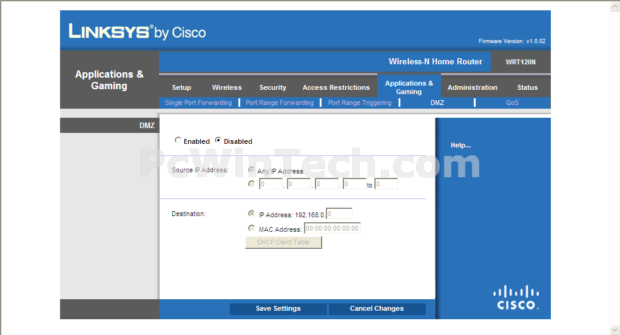The image size is (620, 335).
Task: Open the Help... link
Action: click(x=460, y=145)
